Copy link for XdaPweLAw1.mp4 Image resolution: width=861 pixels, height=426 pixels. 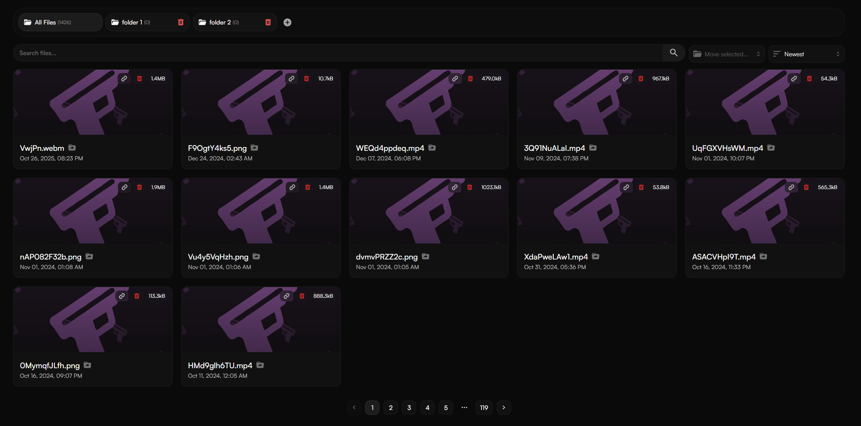click(x=626, y=187)
